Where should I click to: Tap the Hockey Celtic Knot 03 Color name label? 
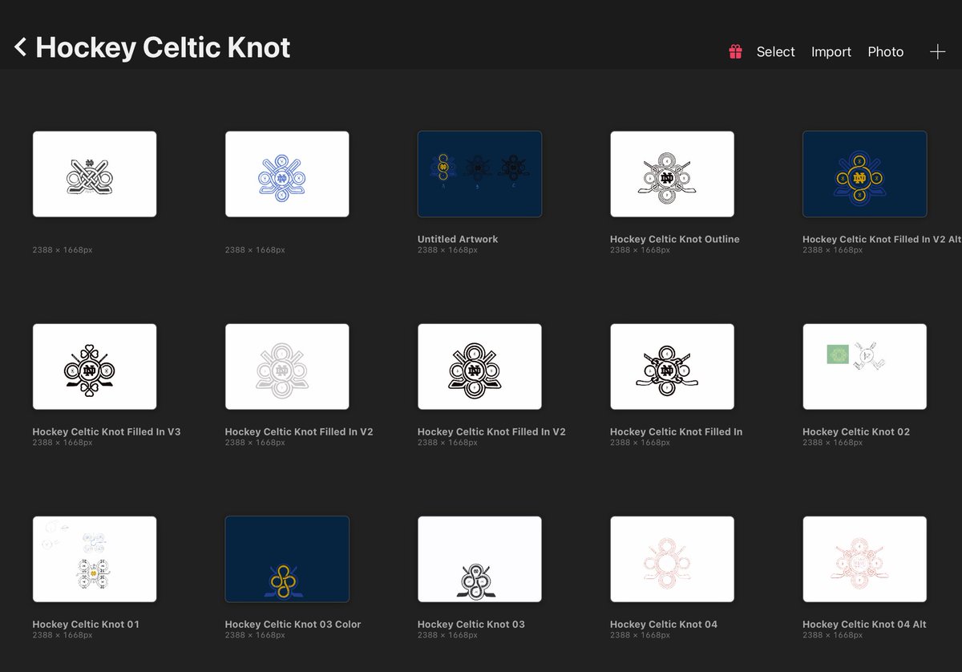click(x=293, y=624)
